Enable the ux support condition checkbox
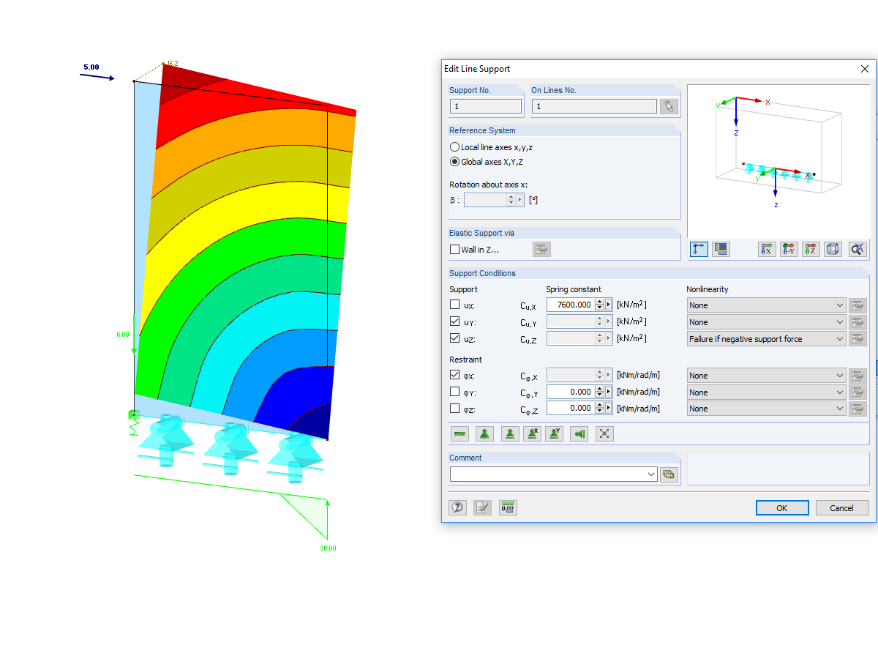Image resolution: width=878 pixels, height=659 pixels. (x=454, y=305)
